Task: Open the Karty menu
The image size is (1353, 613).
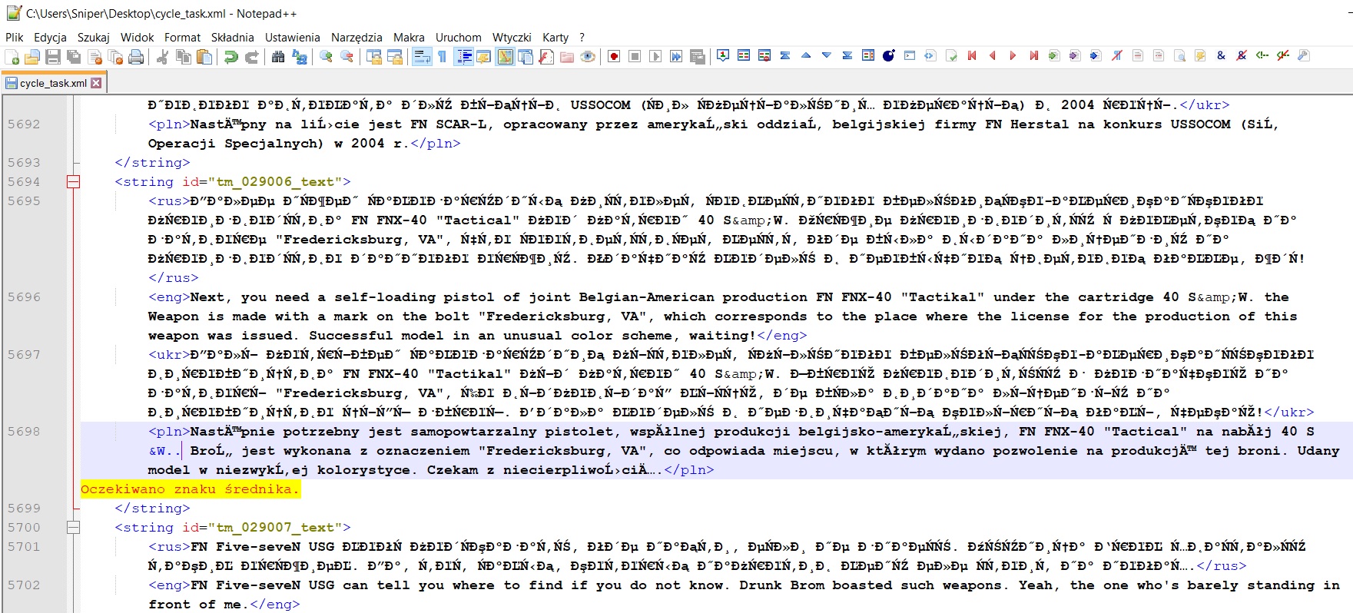Action: pyautogui.click(x=555, y=37)
